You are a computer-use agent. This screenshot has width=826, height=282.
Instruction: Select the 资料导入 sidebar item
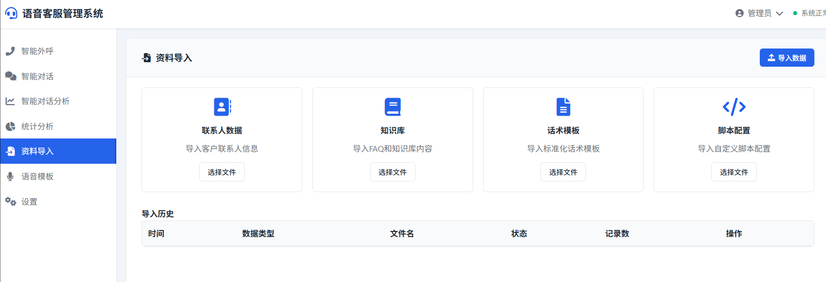click(37, 151)
